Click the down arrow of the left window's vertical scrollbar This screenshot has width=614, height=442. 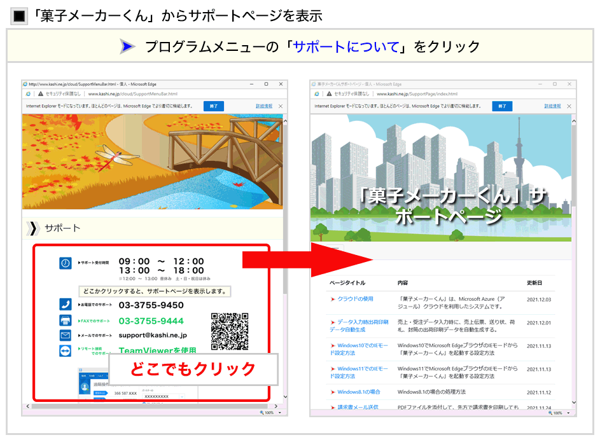point(285,397)
